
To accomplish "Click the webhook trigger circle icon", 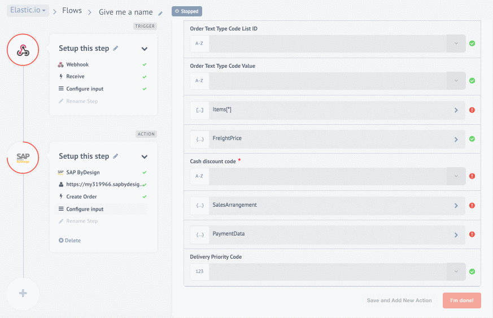I will coord(23,50).
